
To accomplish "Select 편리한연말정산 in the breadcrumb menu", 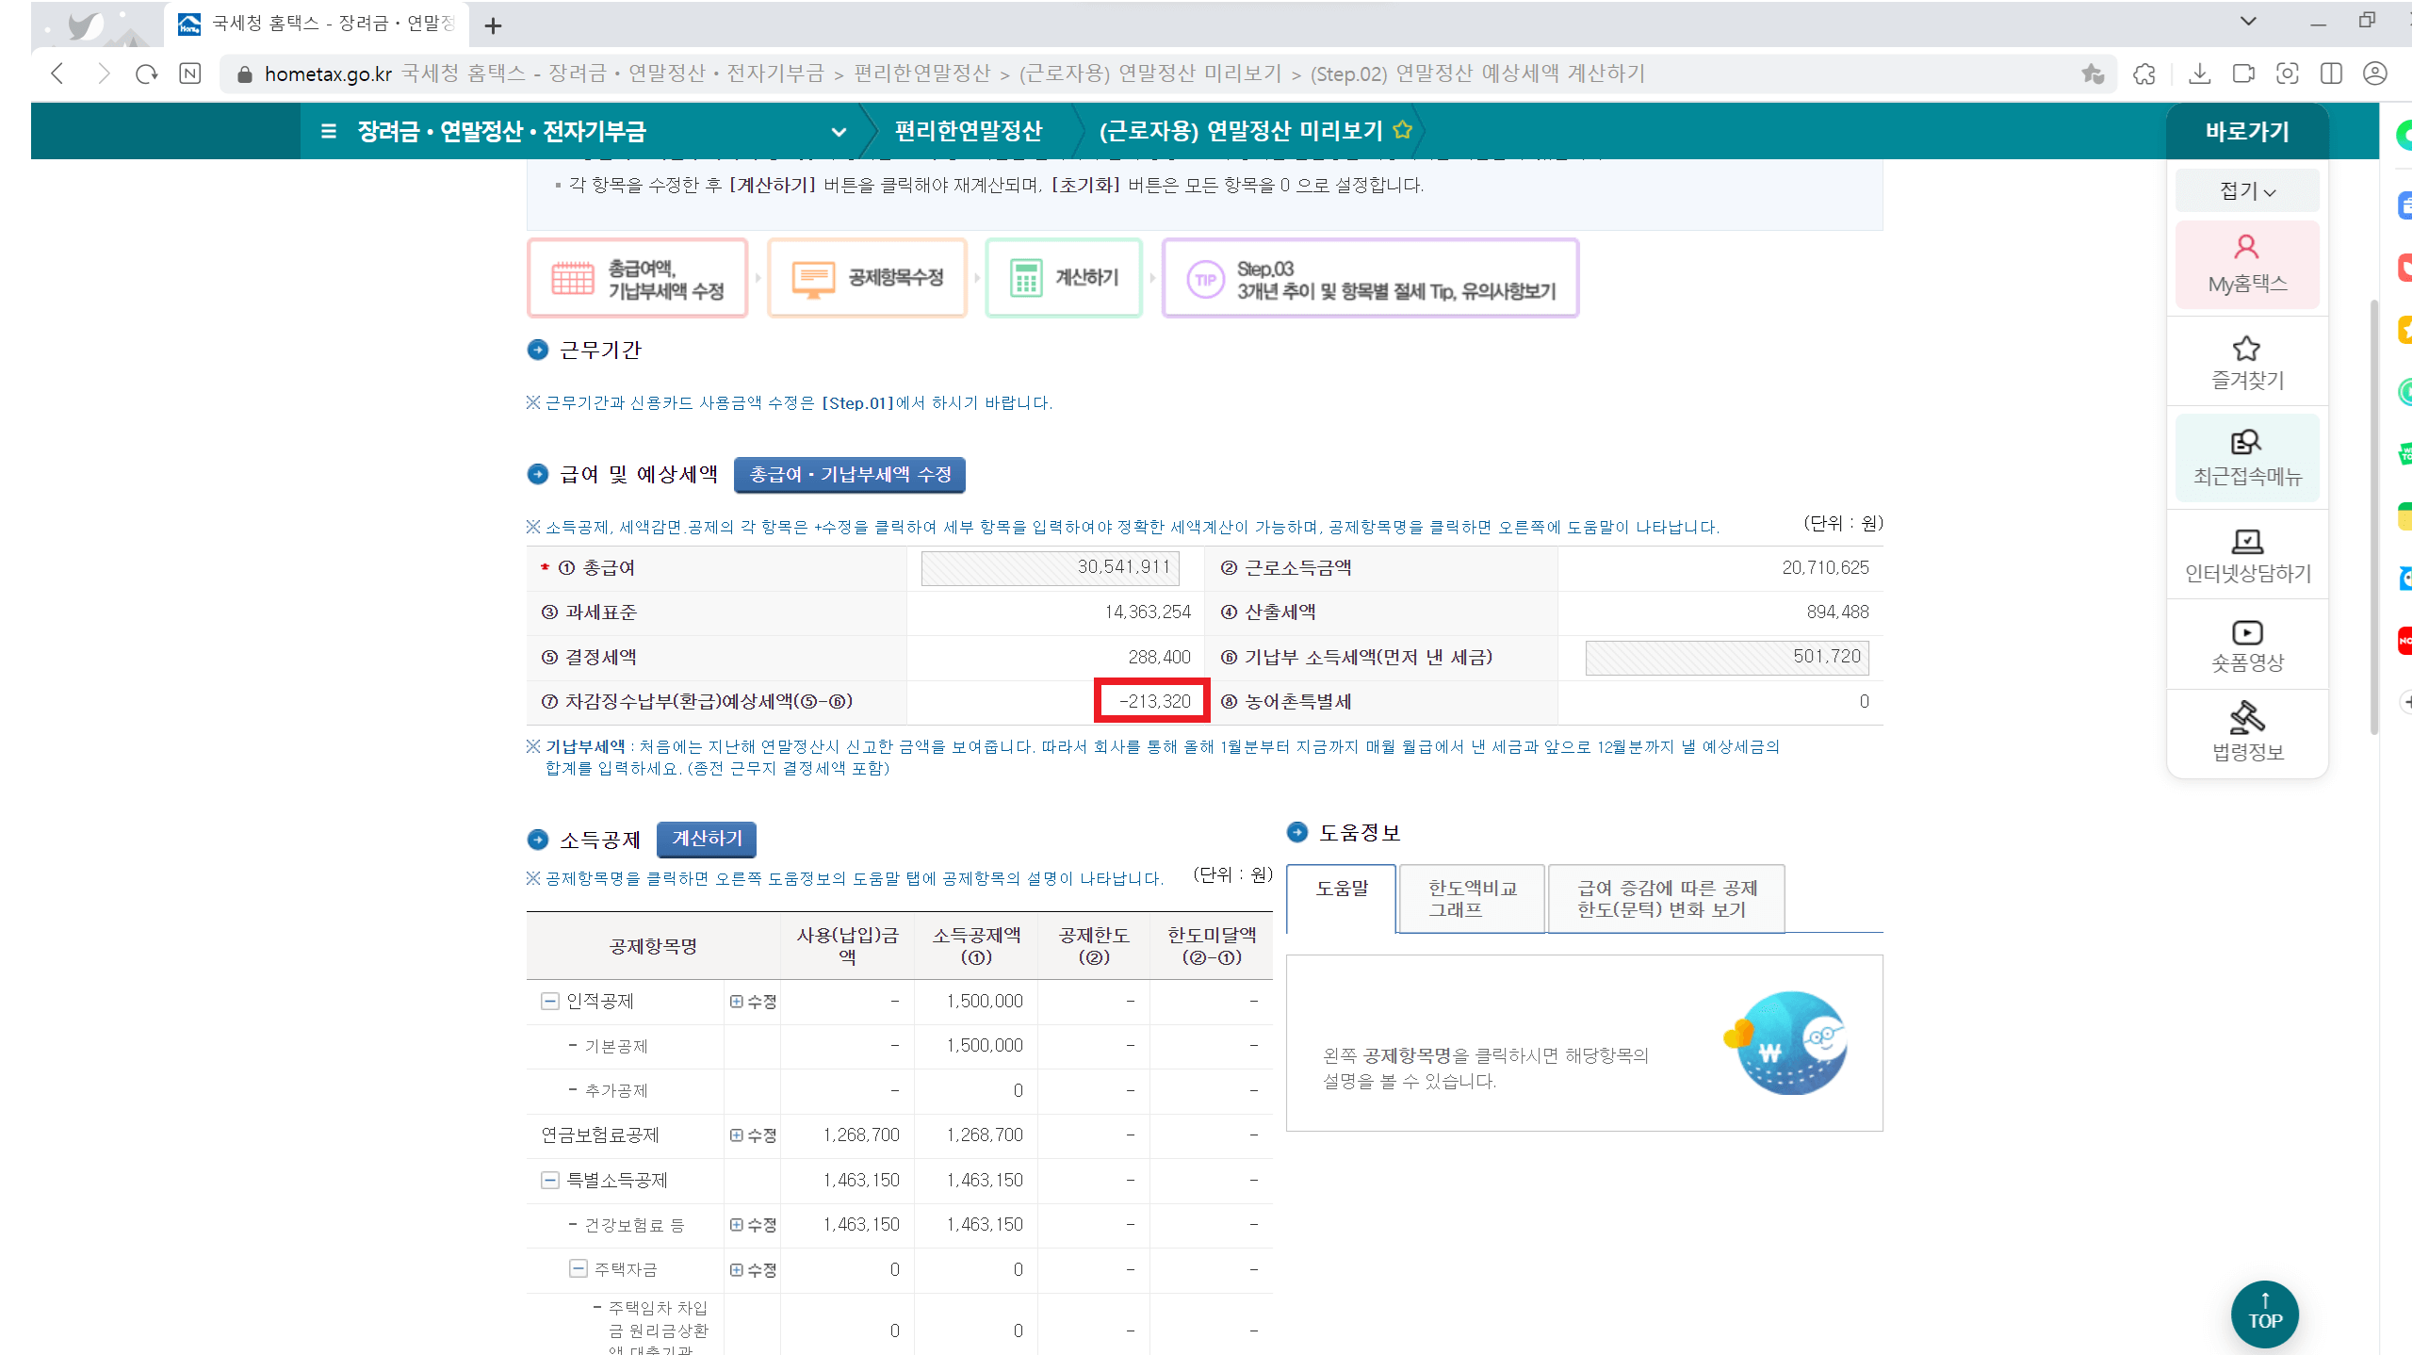I will point(969,131).
